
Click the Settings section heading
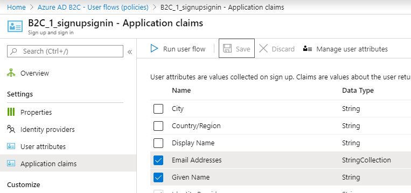tap(20, 94)
